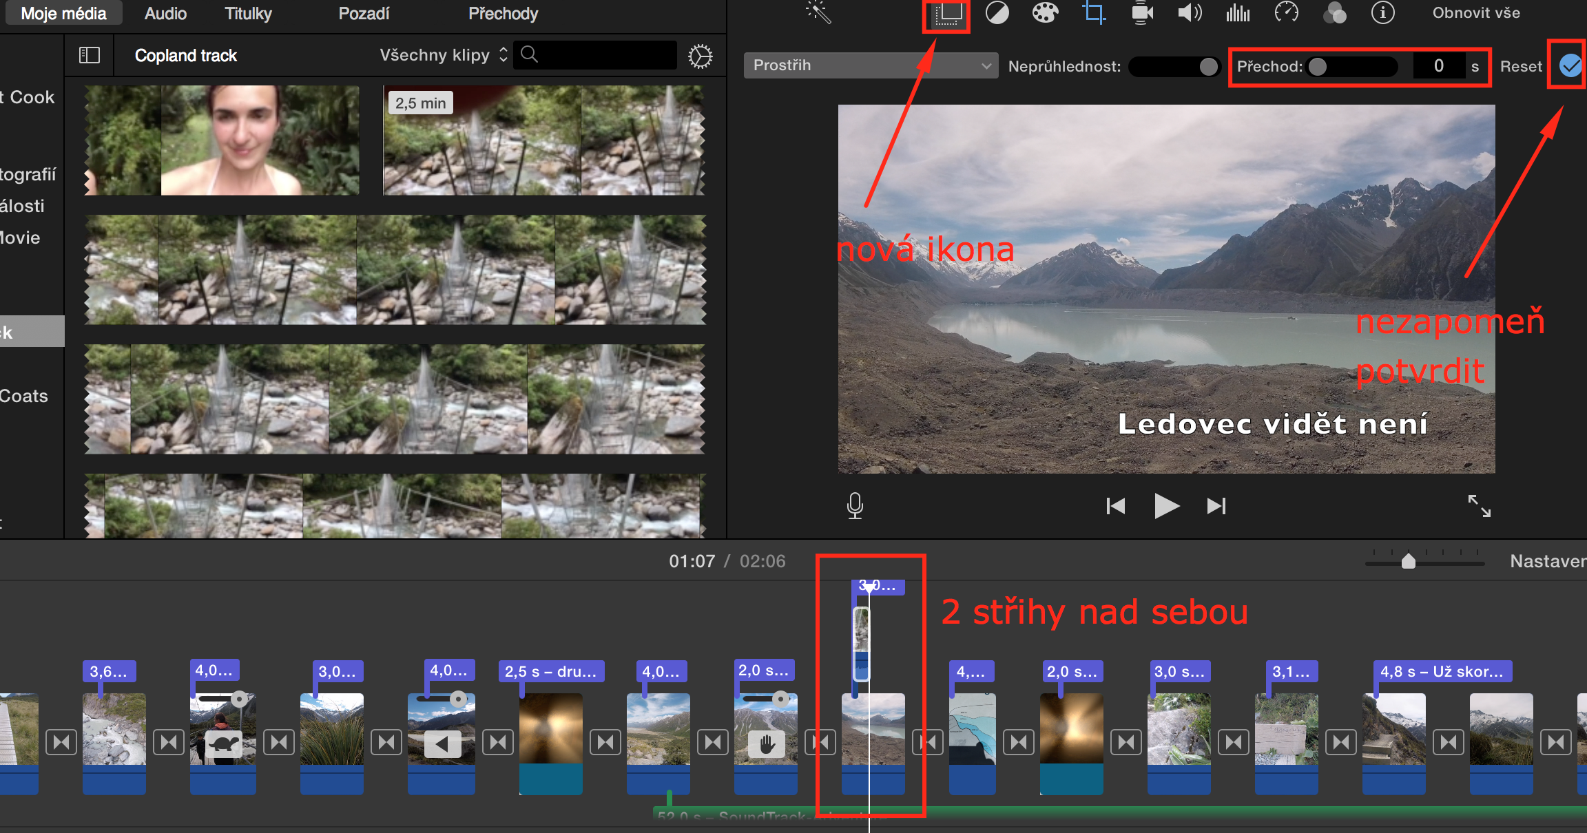
Task: Open the clip speed (speedometer) controls
Action: pyautogui.click(x=1286, y=12)
